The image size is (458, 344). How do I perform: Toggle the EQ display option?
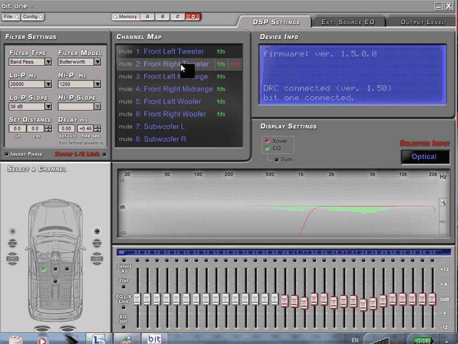coord(267,148)
